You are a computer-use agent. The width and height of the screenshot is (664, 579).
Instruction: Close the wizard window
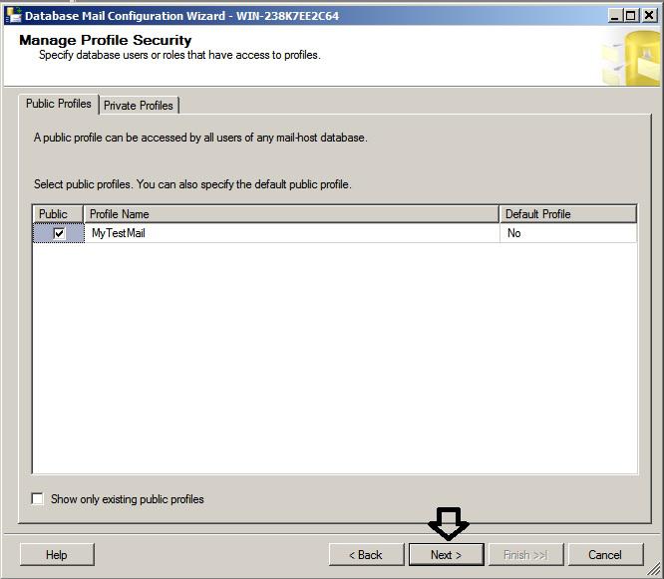tap(649, 16)
